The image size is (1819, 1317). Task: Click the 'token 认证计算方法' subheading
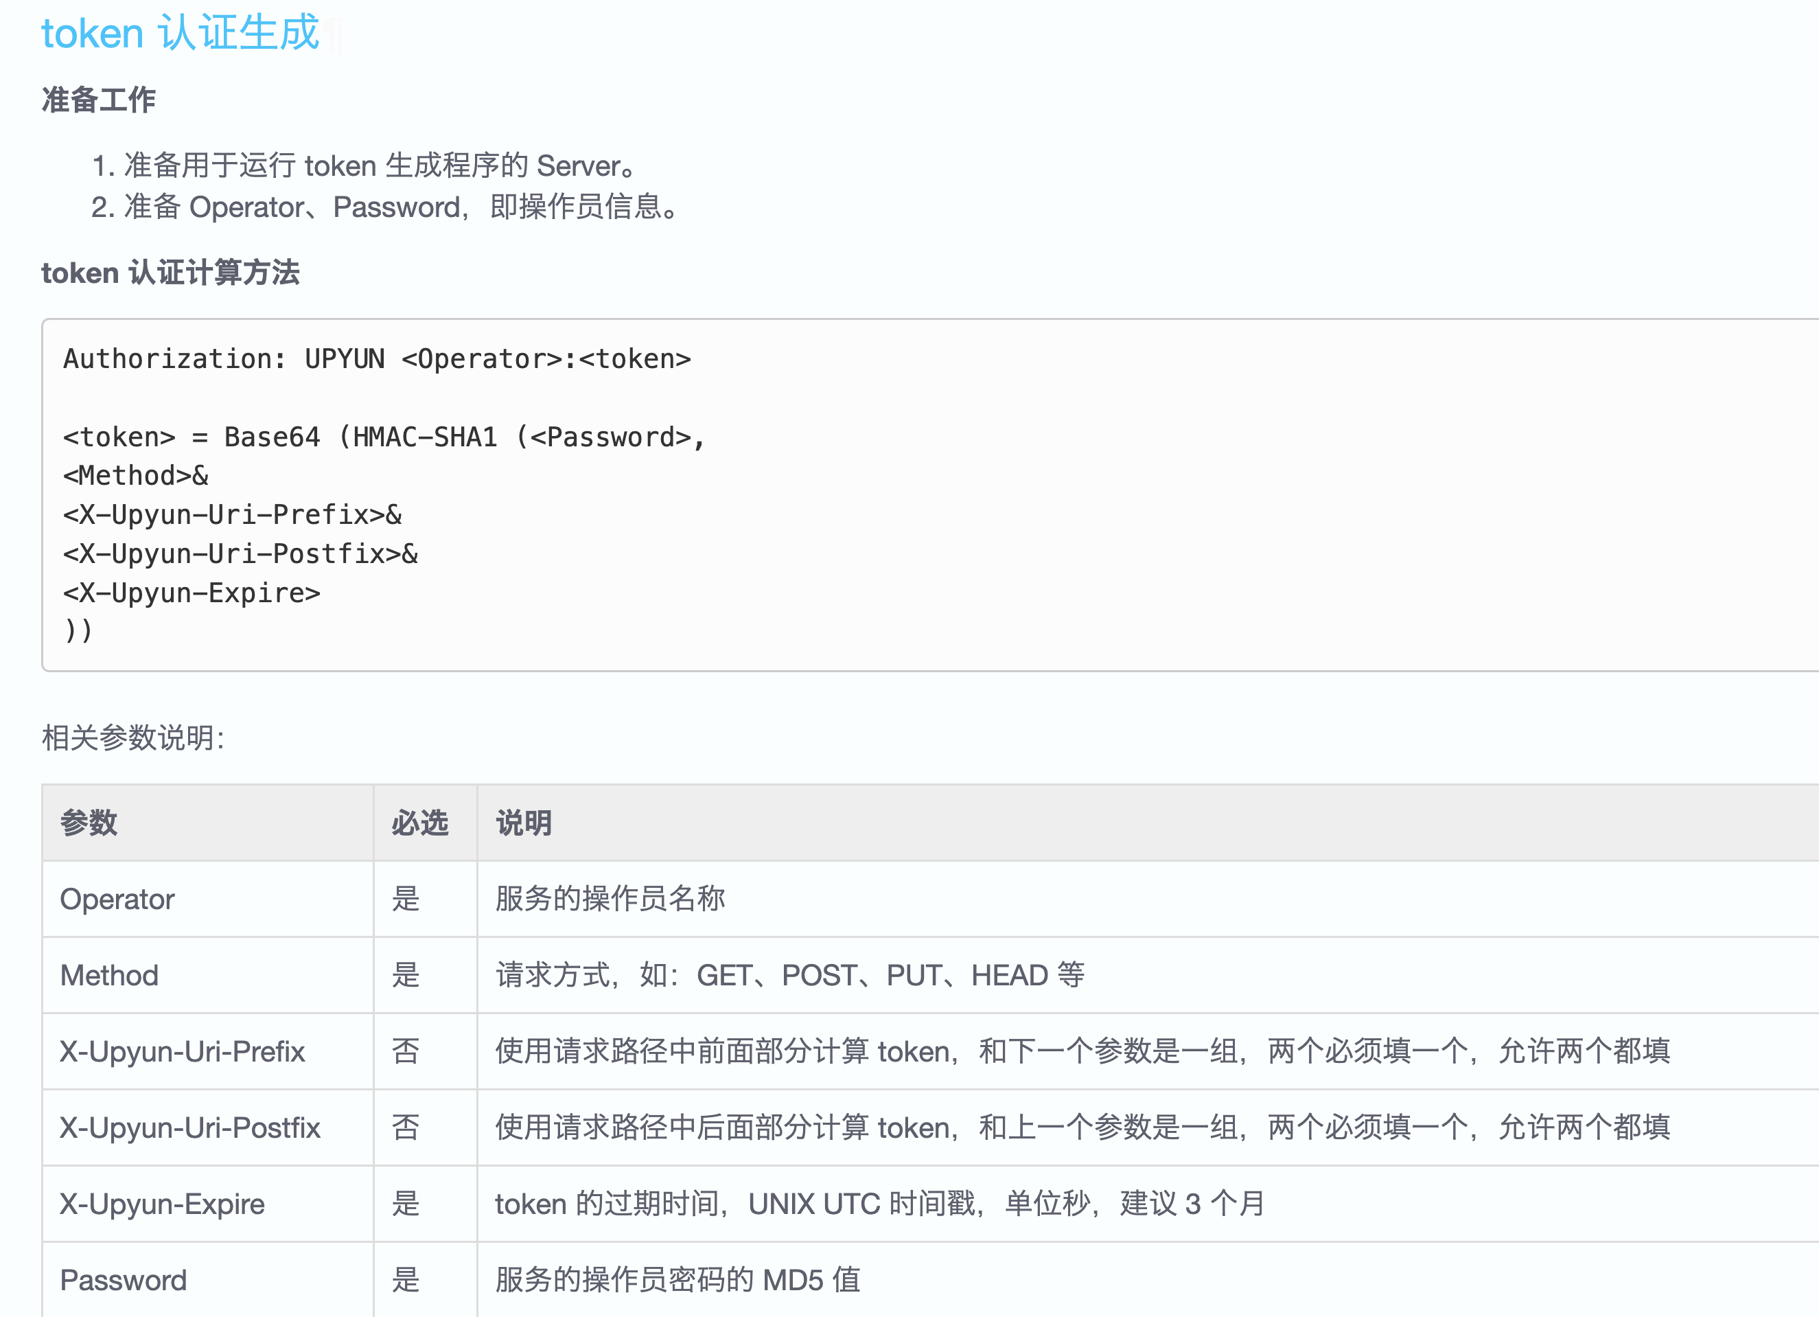[x=170, y=273]
